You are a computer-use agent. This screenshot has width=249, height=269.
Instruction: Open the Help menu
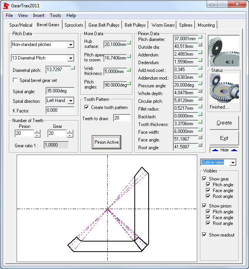[x=71, y=15]
